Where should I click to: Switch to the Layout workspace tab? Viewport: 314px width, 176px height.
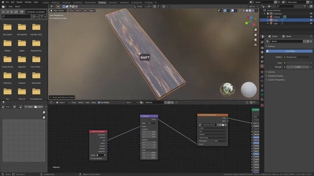pyautogui.click(x=46, y=2)
